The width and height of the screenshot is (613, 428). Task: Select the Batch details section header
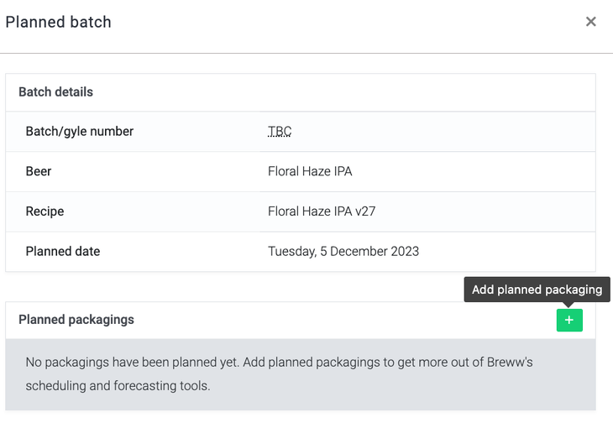(x=55, y=91)
